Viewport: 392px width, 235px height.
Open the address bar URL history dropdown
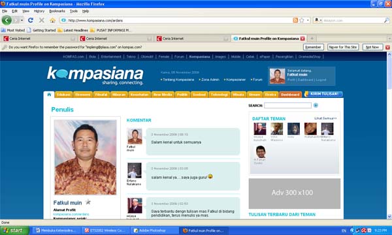(x=308, y=20)
